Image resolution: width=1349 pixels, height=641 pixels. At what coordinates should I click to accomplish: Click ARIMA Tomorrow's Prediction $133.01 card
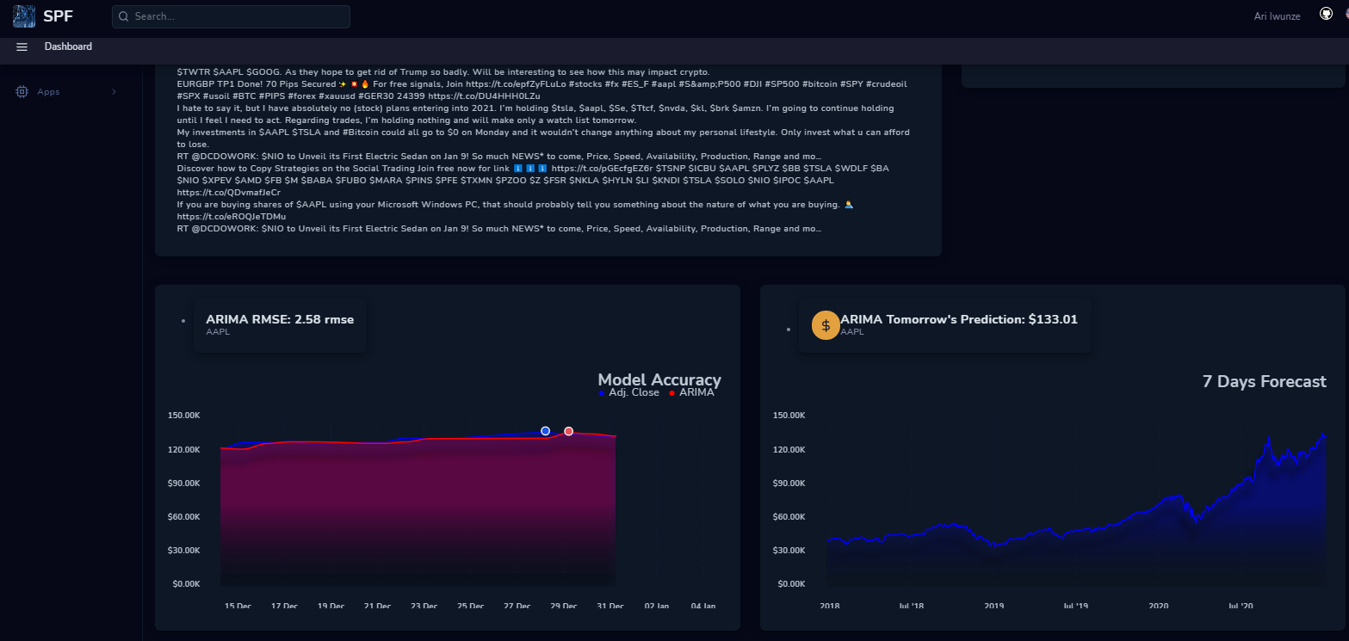pos(944,324)
